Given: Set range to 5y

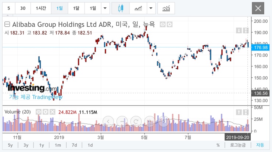Looking at the screenshot, I should (10, 145).
